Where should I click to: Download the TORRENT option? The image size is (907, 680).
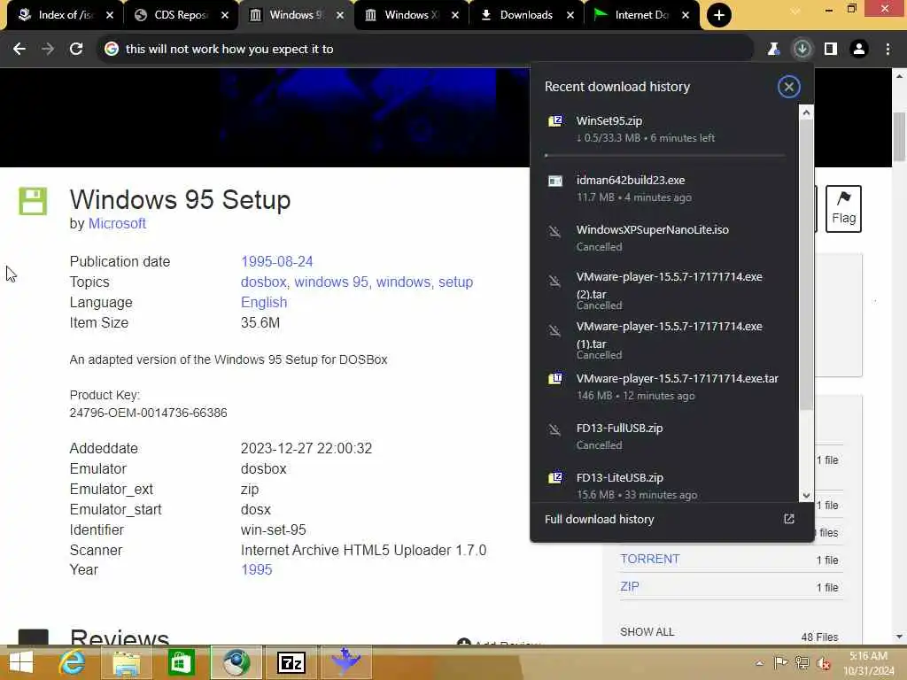coord(649,560)
